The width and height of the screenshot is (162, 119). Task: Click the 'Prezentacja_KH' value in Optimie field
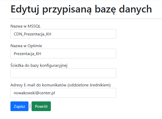(27, 54)
